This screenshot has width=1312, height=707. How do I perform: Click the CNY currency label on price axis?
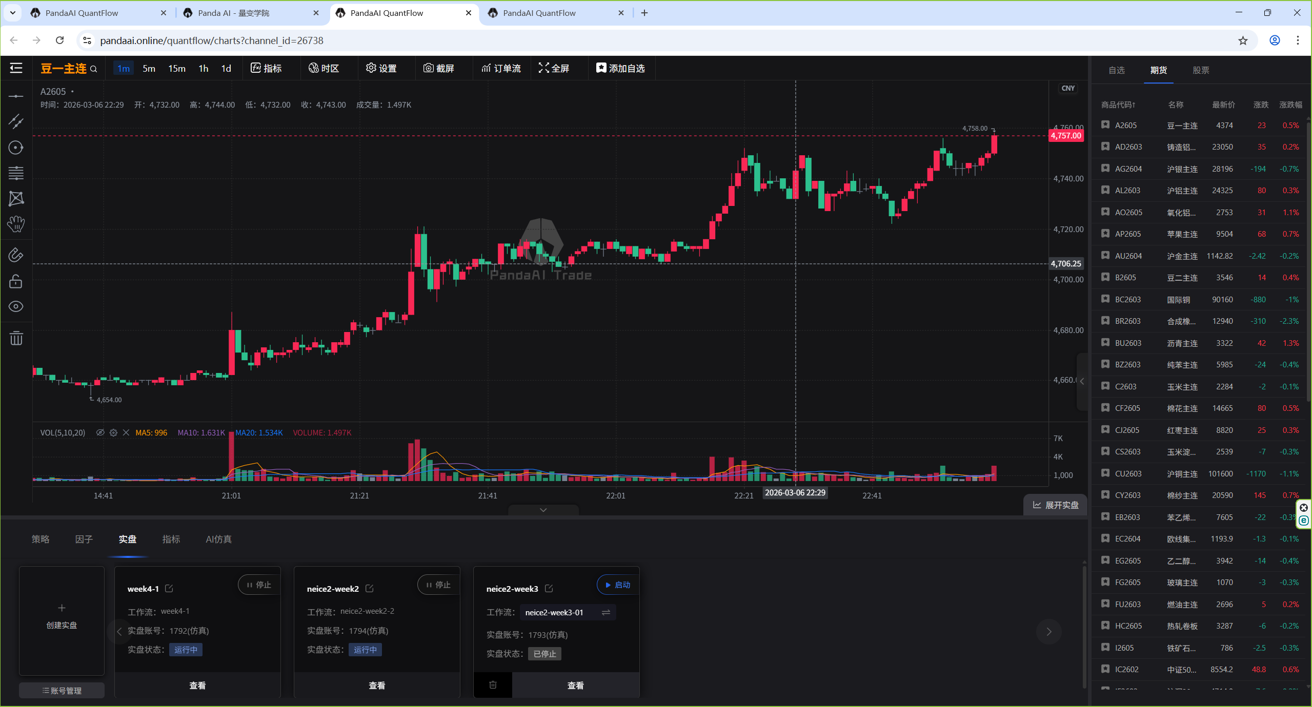(1068, 88)
